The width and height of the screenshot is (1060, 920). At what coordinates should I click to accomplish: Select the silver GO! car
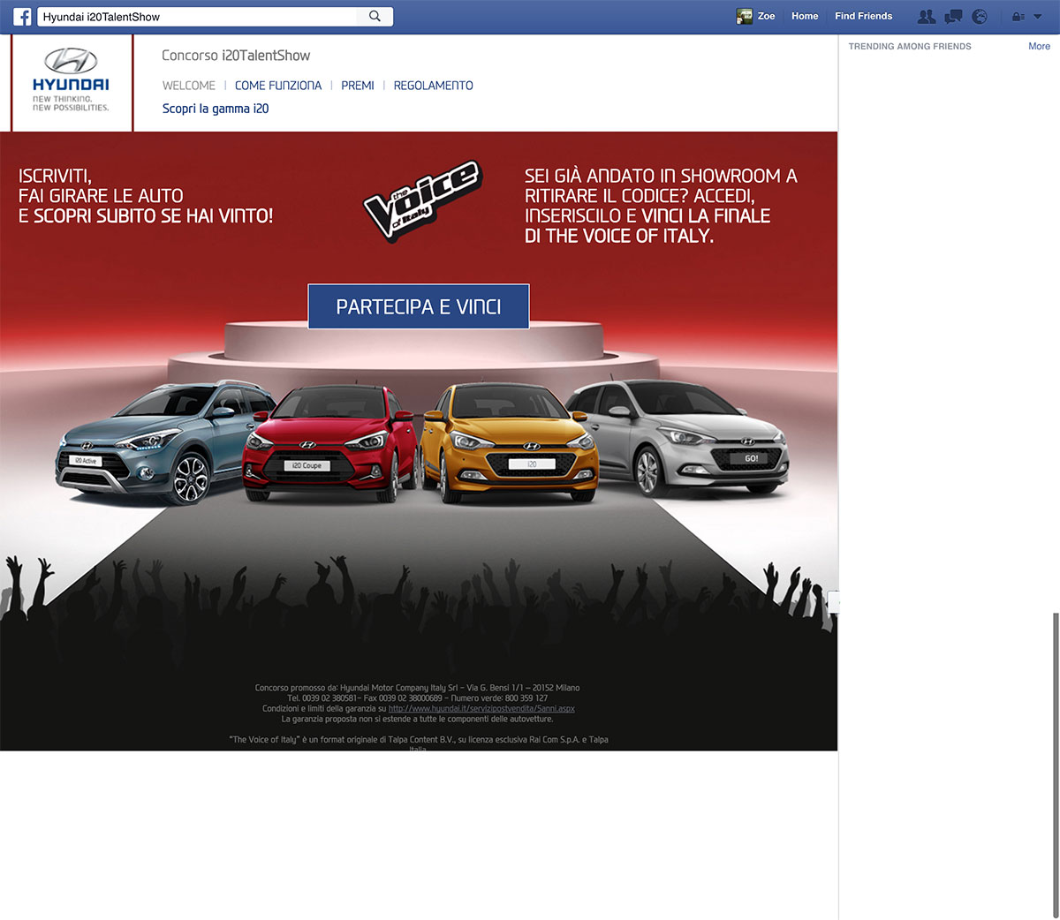point(678,437)
